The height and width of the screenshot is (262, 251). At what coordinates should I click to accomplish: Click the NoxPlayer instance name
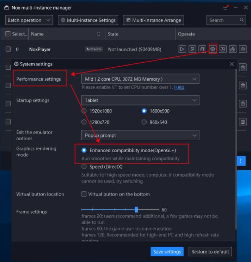(40, 49)
